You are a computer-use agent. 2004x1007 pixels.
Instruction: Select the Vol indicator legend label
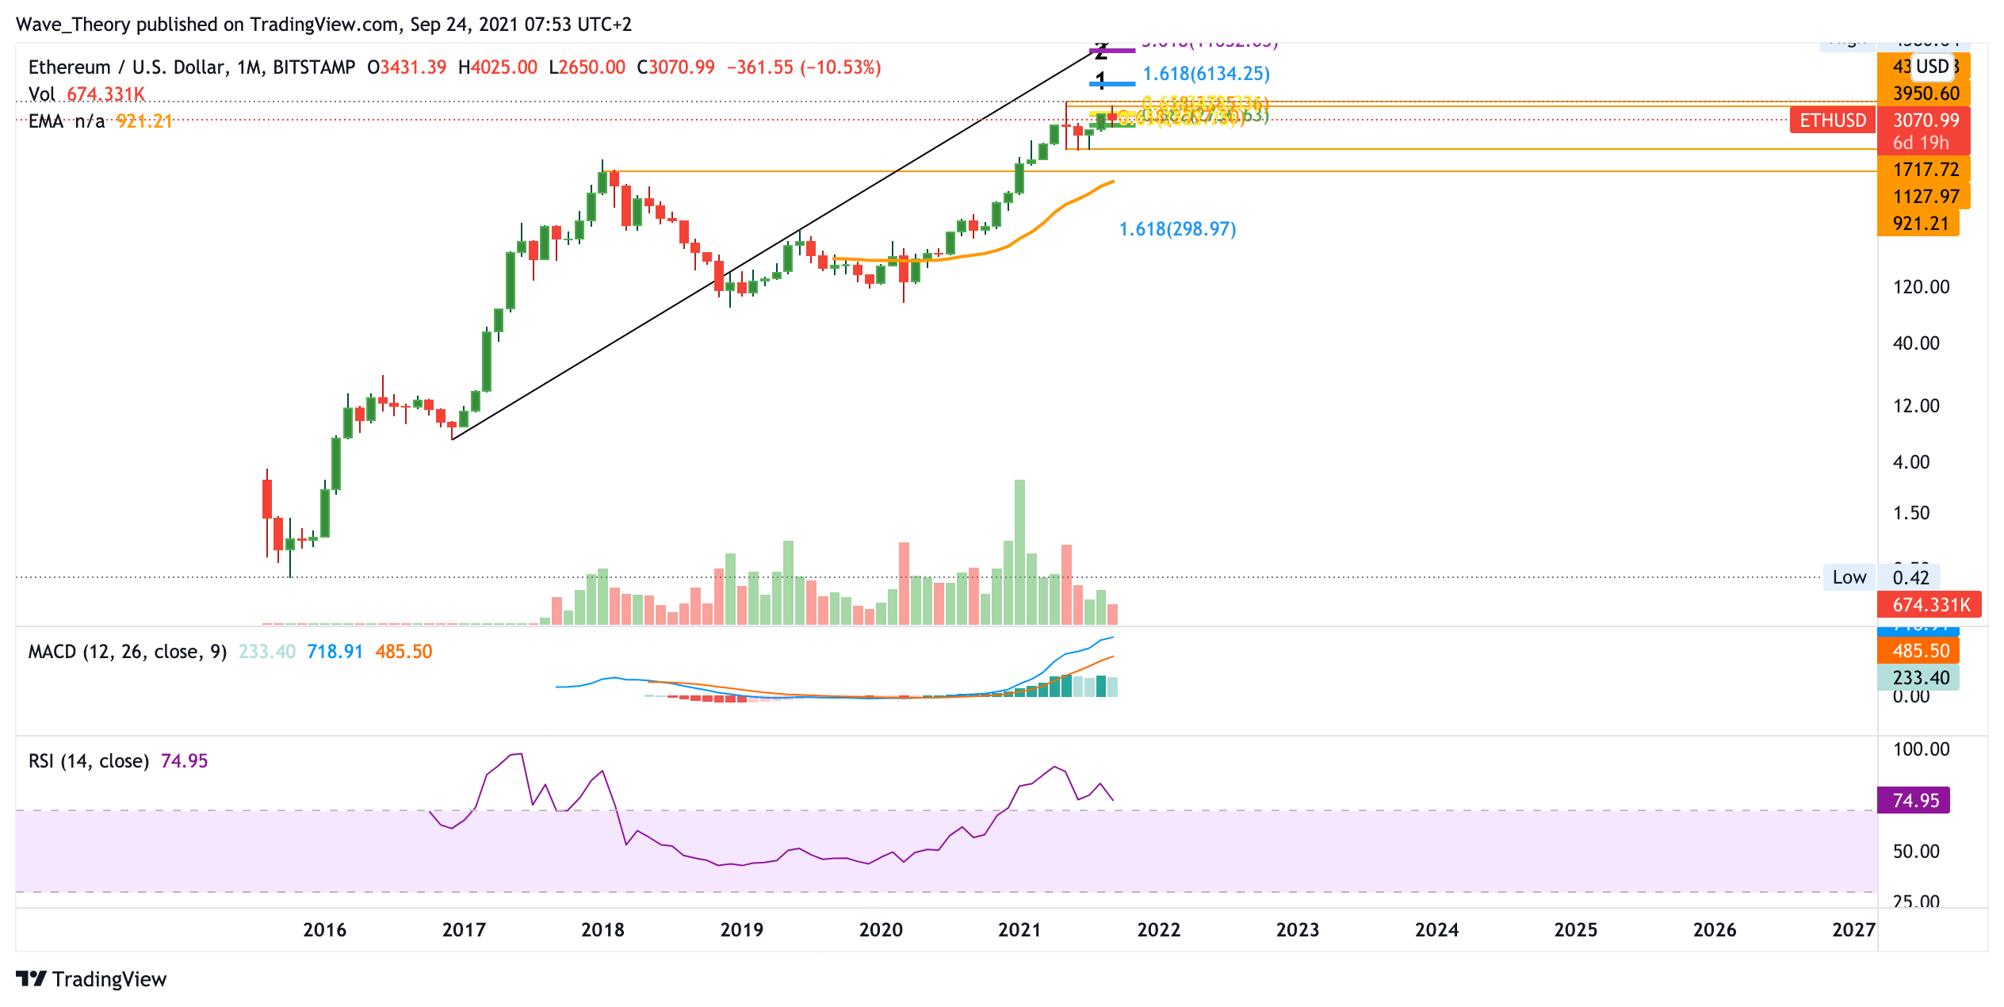[41, 94]
